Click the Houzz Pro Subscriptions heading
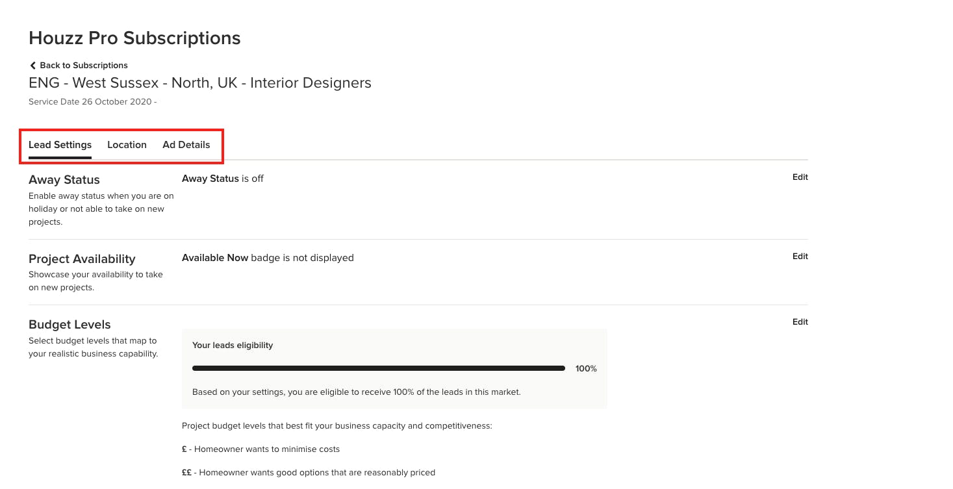This screenshot has height=489, width=953. pos(134,38)
